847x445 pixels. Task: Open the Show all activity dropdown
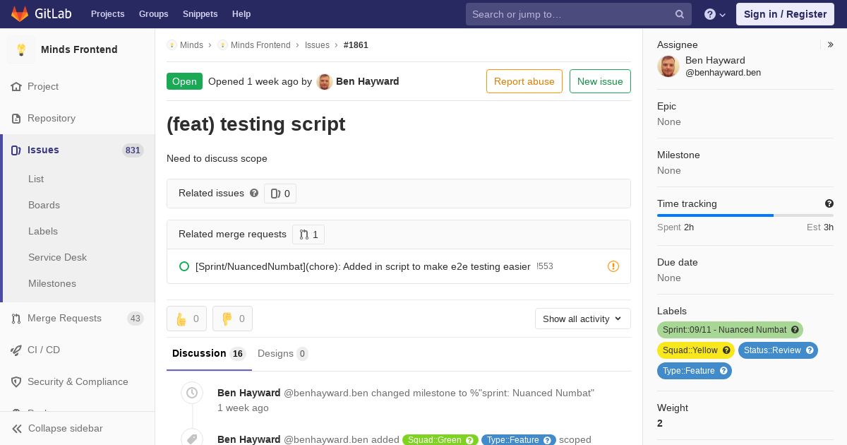coord(582,319)
